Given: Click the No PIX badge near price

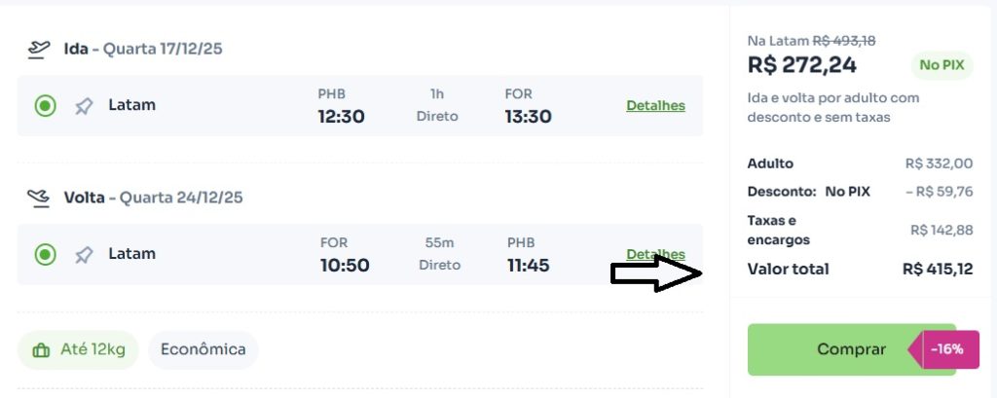Looking at the screenshot, I should click(942, 65).
